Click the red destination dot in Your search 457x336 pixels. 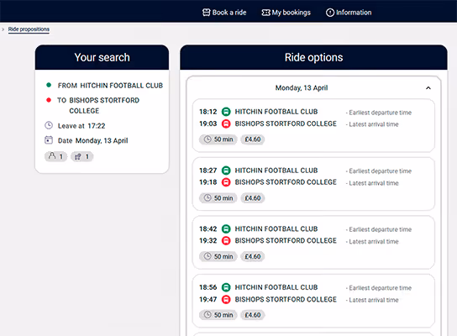[x=49, y=100]
